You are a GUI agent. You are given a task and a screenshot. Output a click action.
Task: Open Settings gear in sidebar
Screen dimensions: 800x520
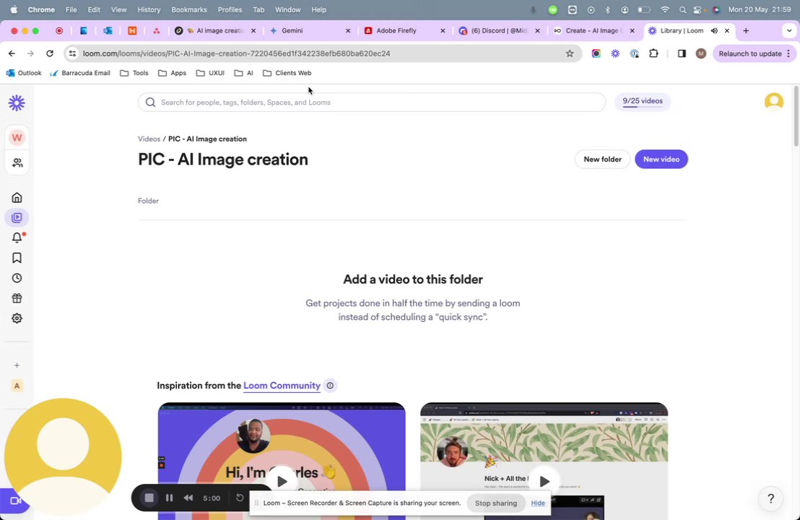pyautogui.click(x=17, y=318)
